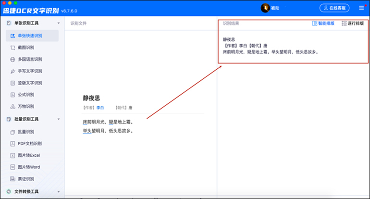
Task: Contact 在线客服 online support
Action: point(334,8)
